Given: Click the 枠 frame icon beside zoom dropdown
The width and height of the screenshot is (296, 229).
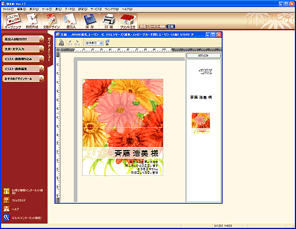Looking at the screenshot, I should pyautogui.click(x=107, y=42).
